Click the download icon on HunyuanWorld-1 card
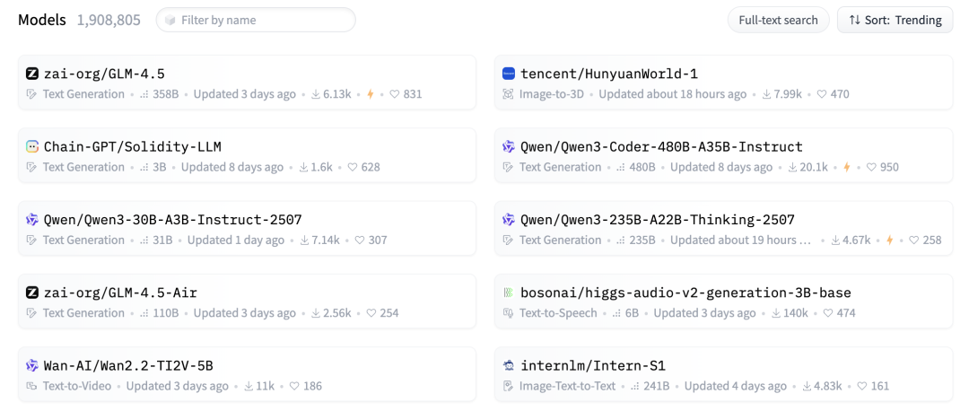The height and width of the screenshot is (411, 969). pyautogui.click(x=766, y=94)
